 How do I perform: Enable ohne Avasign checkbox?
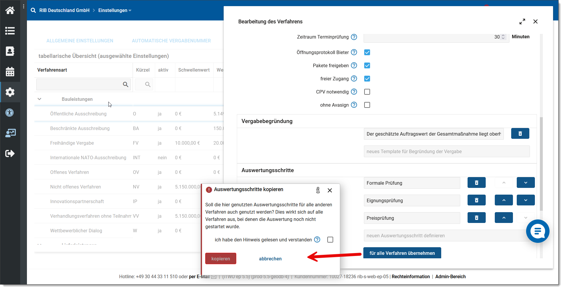(367, 105)
